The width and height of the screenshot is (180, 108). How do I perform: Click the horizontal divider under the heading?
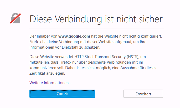click(x=97, y=28)
